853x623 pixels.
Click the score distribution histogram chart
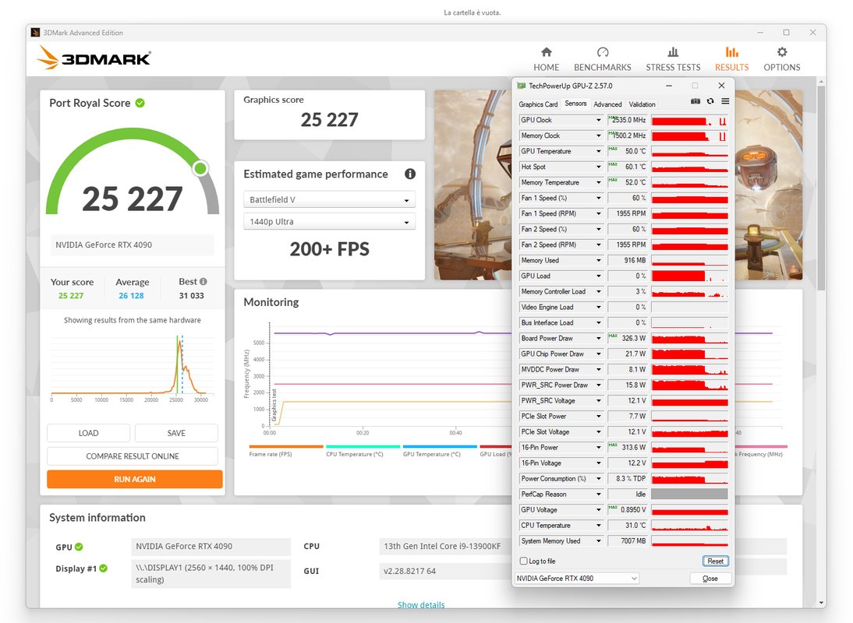click(x=133, y=367)
